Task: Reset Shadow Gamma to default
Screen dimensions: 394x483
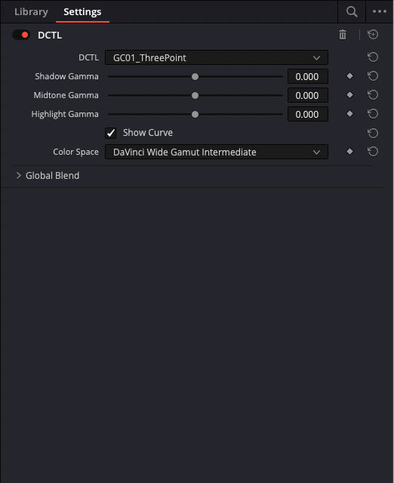Action: tap(373, 76)
